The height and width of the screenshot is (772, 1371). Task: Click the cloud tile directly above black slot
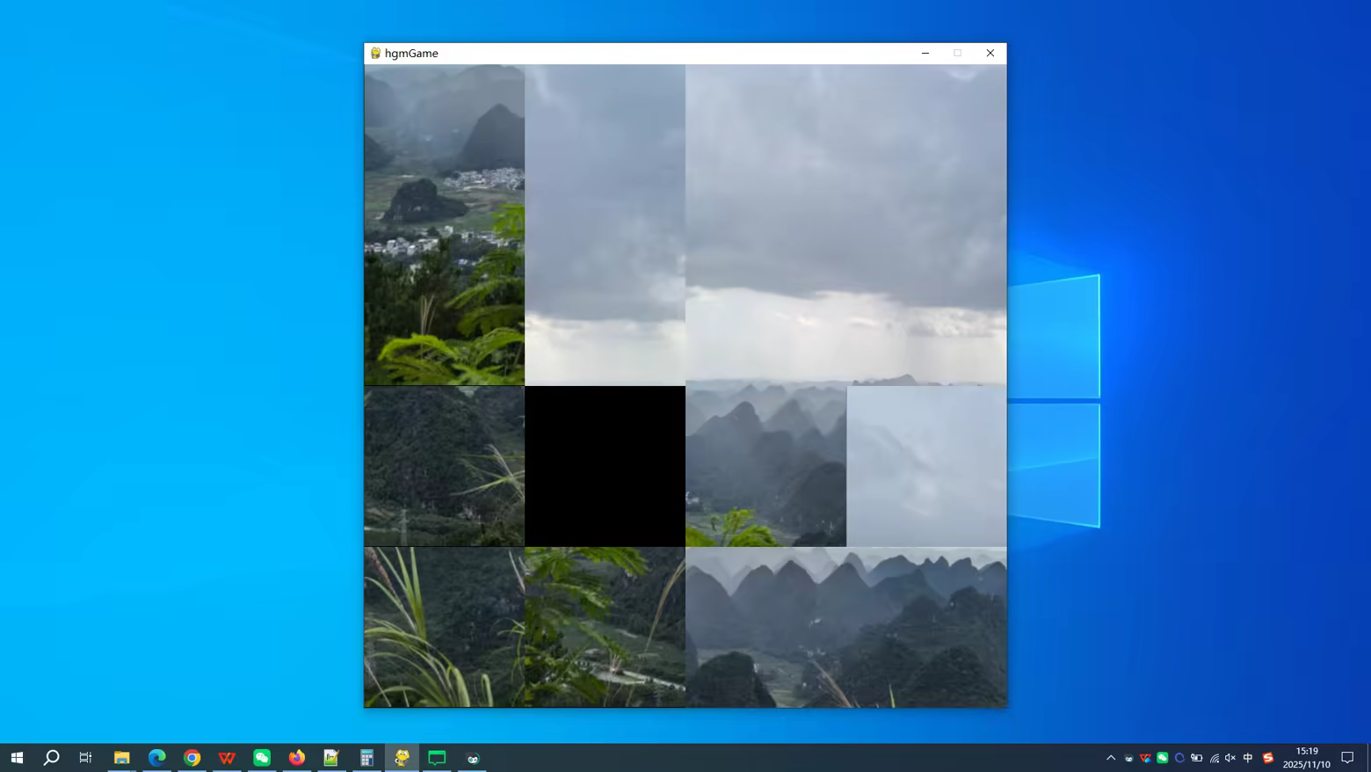(605, 225)
